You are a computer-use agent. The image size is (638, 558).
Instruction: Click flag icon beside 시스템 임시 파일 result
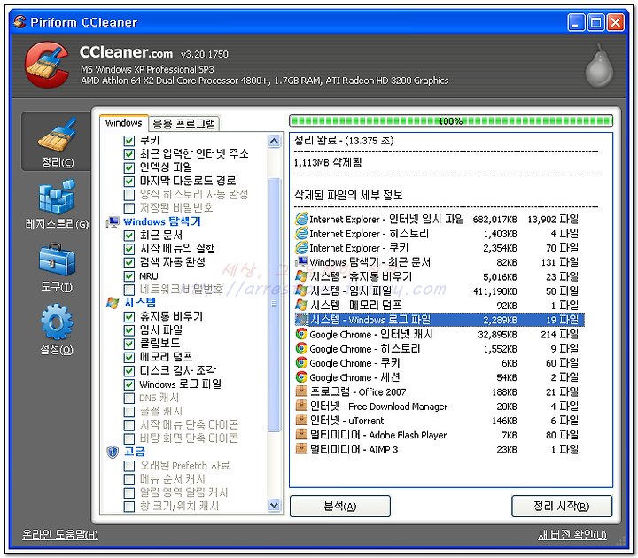301,291
